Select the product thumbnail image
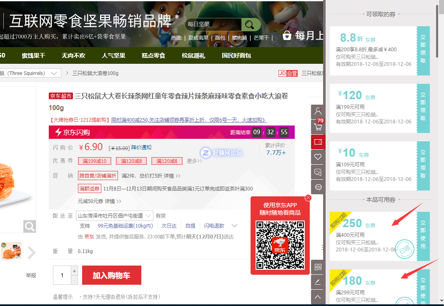 point(11,251)
